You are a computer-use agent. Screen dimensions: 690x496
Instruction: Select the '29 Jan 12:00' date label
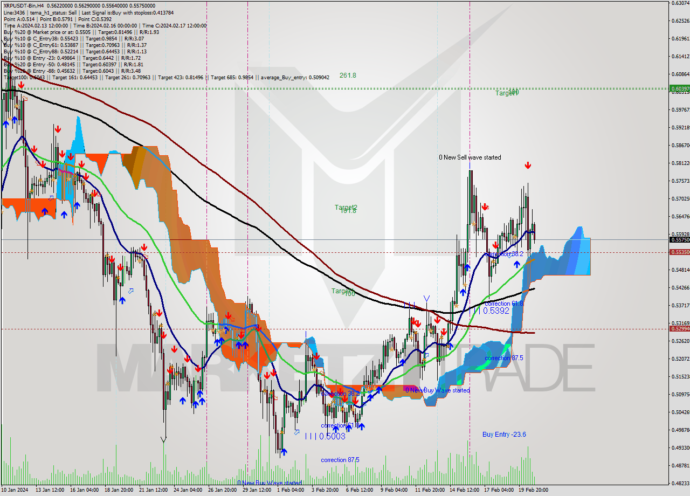coord(258,490)
